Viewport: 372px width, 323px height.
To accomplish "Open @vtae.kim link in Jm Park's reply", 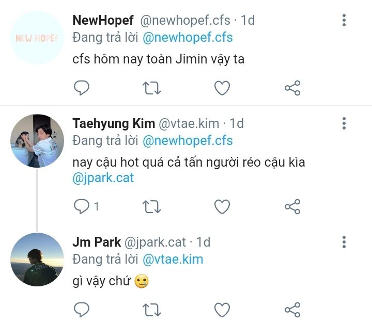I will (x=173, y=259).
